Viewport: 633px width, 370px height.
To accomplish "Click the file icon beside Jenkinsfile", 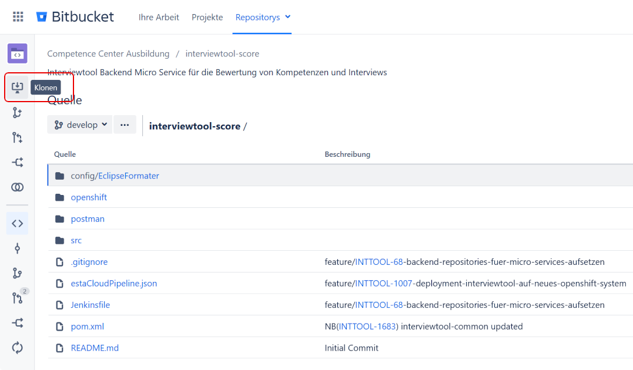I will [60, 305].
